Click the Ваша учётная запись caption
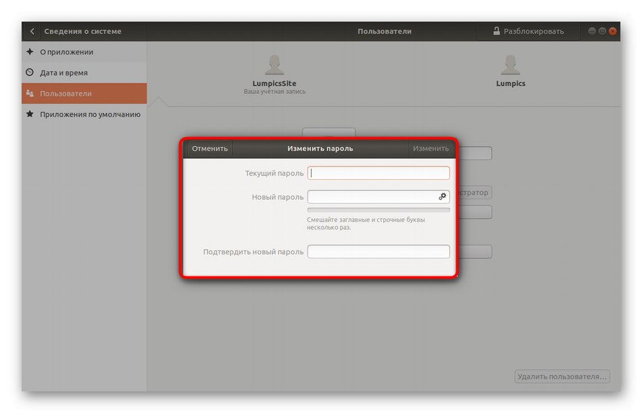The height and width of the screenshot is (413, 642). pyautogui.click(x=274, y=91)
